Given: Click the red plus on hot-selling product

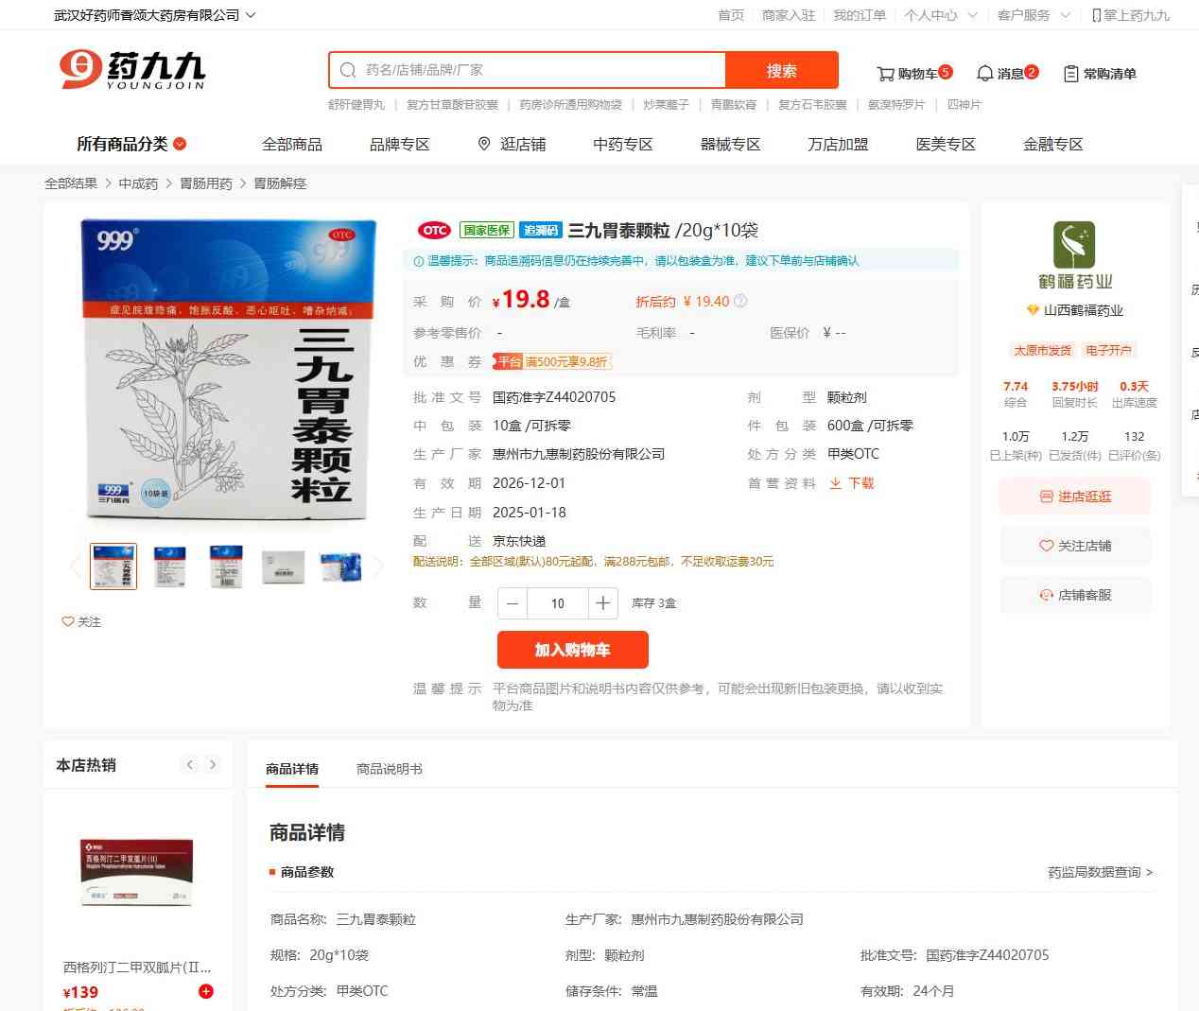Looking at the screenshot, I should 206,991.
